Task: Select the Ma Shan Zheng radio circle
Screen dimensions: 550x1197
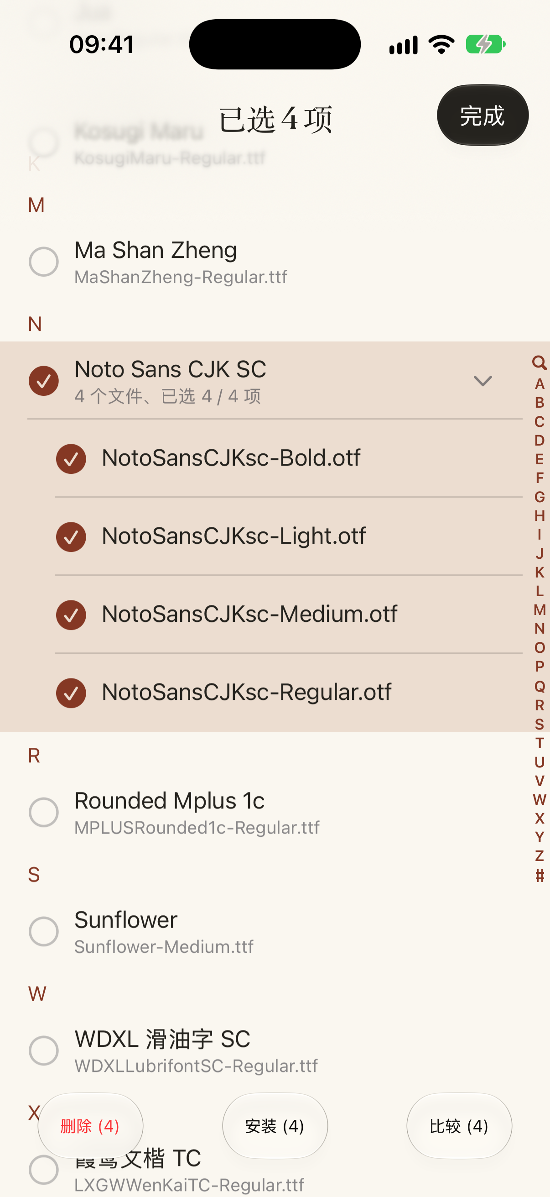Action: click(x=44, y=262)
